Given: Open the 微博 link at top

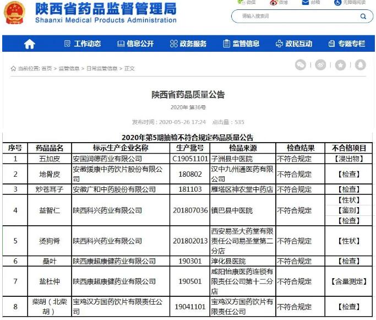Looking at the screenshot, I should (x=279, y=3).
